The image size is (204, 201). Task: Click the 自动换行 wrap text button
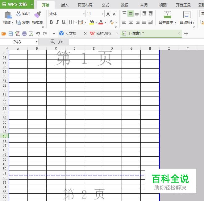click(187, 17)
